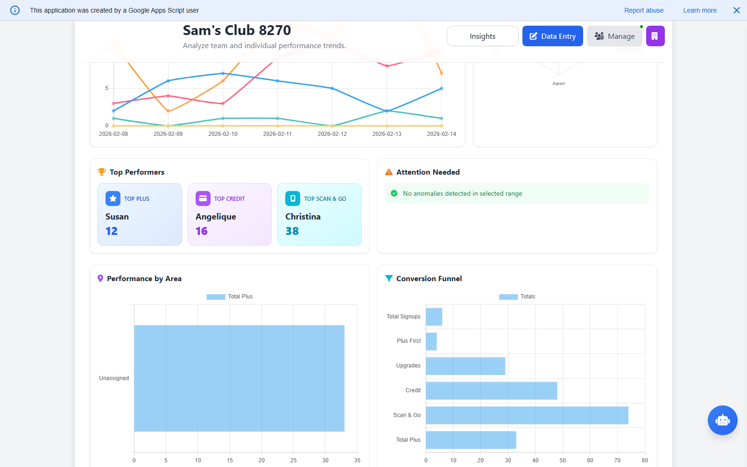The width and height of the screenshot is (747, 467).
Task: Click the location pin beside Performance by Area
Action: [100, 278]
